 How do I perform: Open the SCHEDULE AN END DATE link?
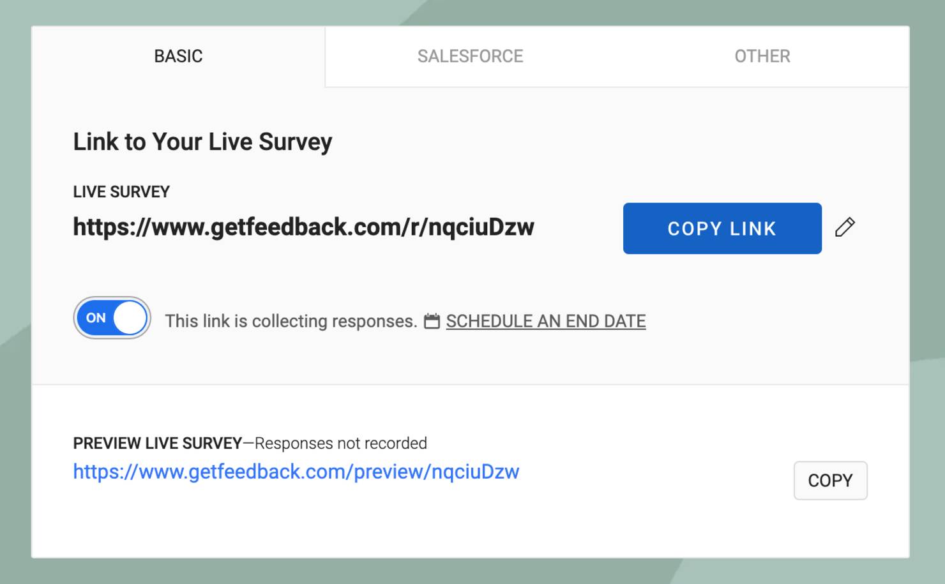[546, 321]
